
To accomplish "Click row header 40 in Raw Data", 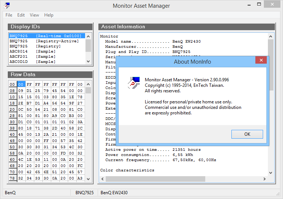I will (12, 134).
